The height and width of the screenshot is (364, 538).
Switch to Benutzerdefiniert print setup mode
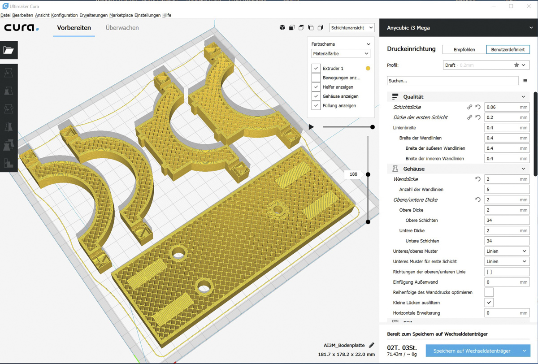(508, 49)
